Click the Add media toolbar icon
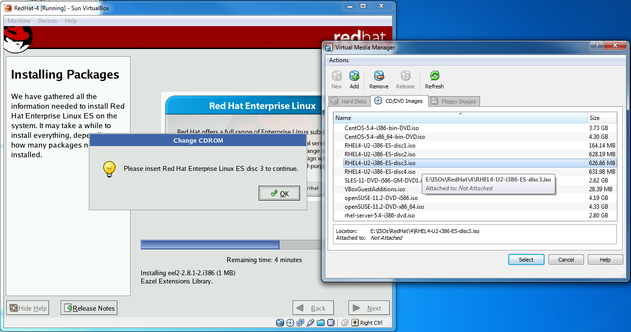 click(x=354, y=76)
